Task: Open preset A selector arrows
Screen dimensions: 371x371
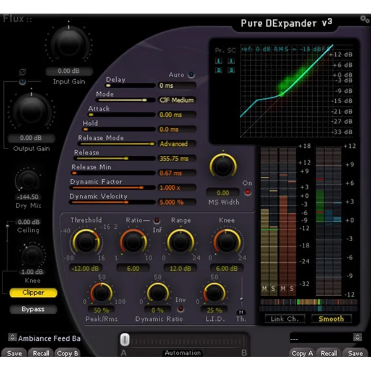Action: click(x=12, y=337)
